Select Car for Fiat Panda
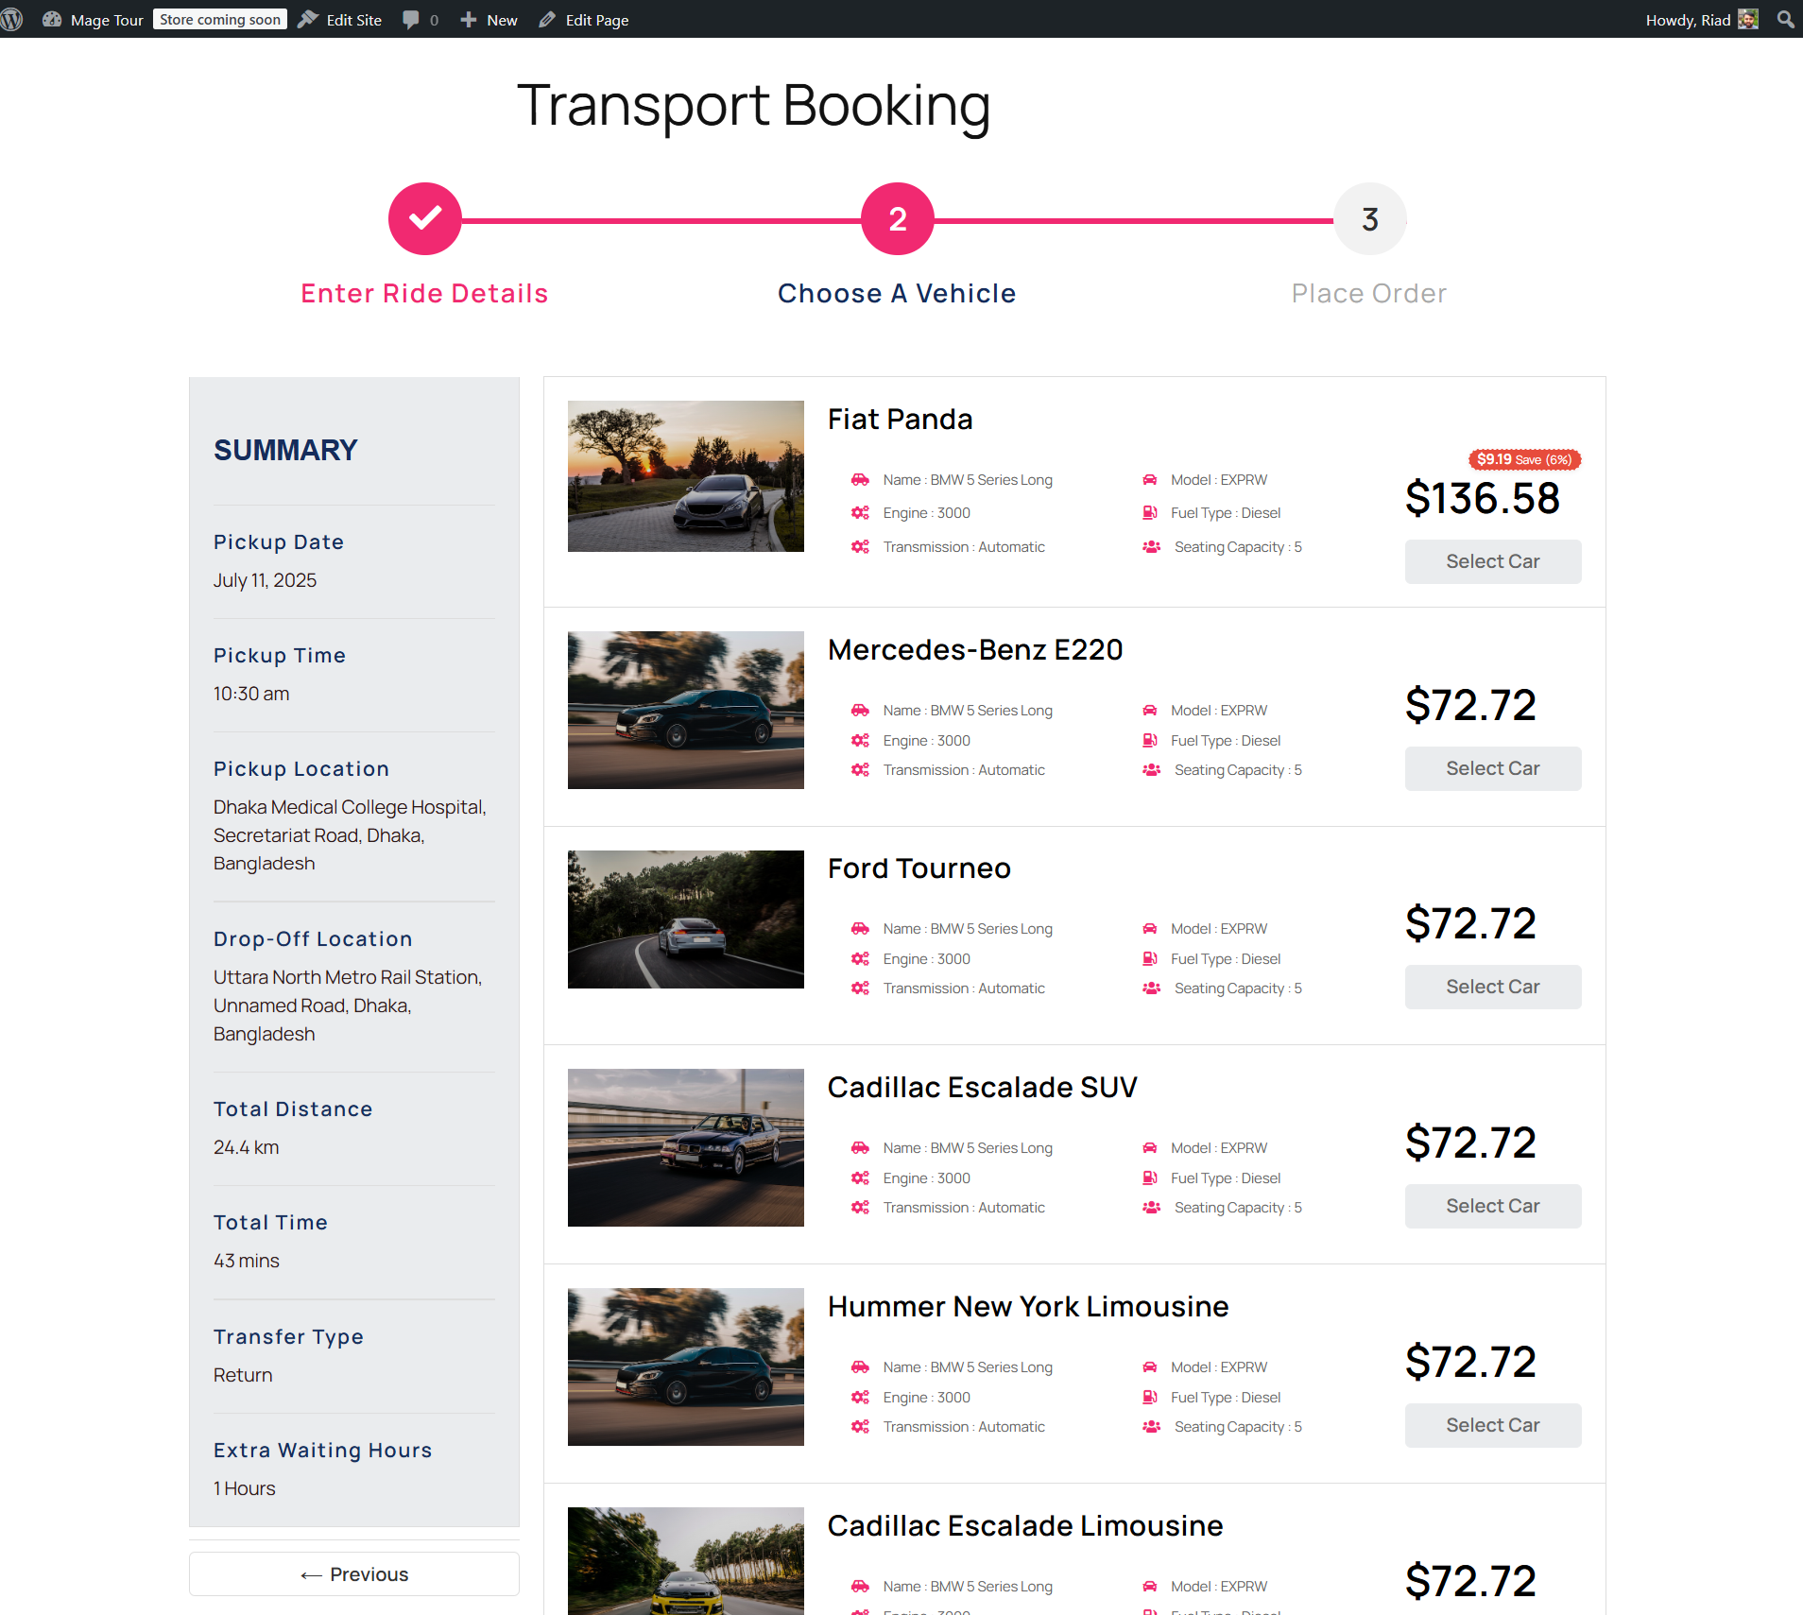 [x=1493, y=561]
